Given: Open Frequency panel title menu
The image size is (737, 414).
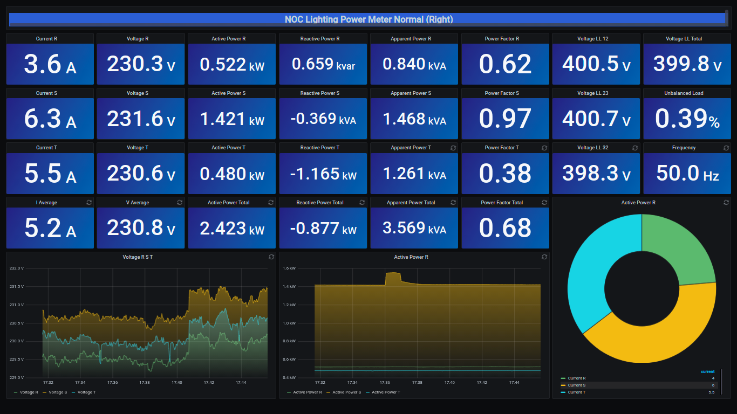Looking at the screenshot, I should [x=684, y=148].
